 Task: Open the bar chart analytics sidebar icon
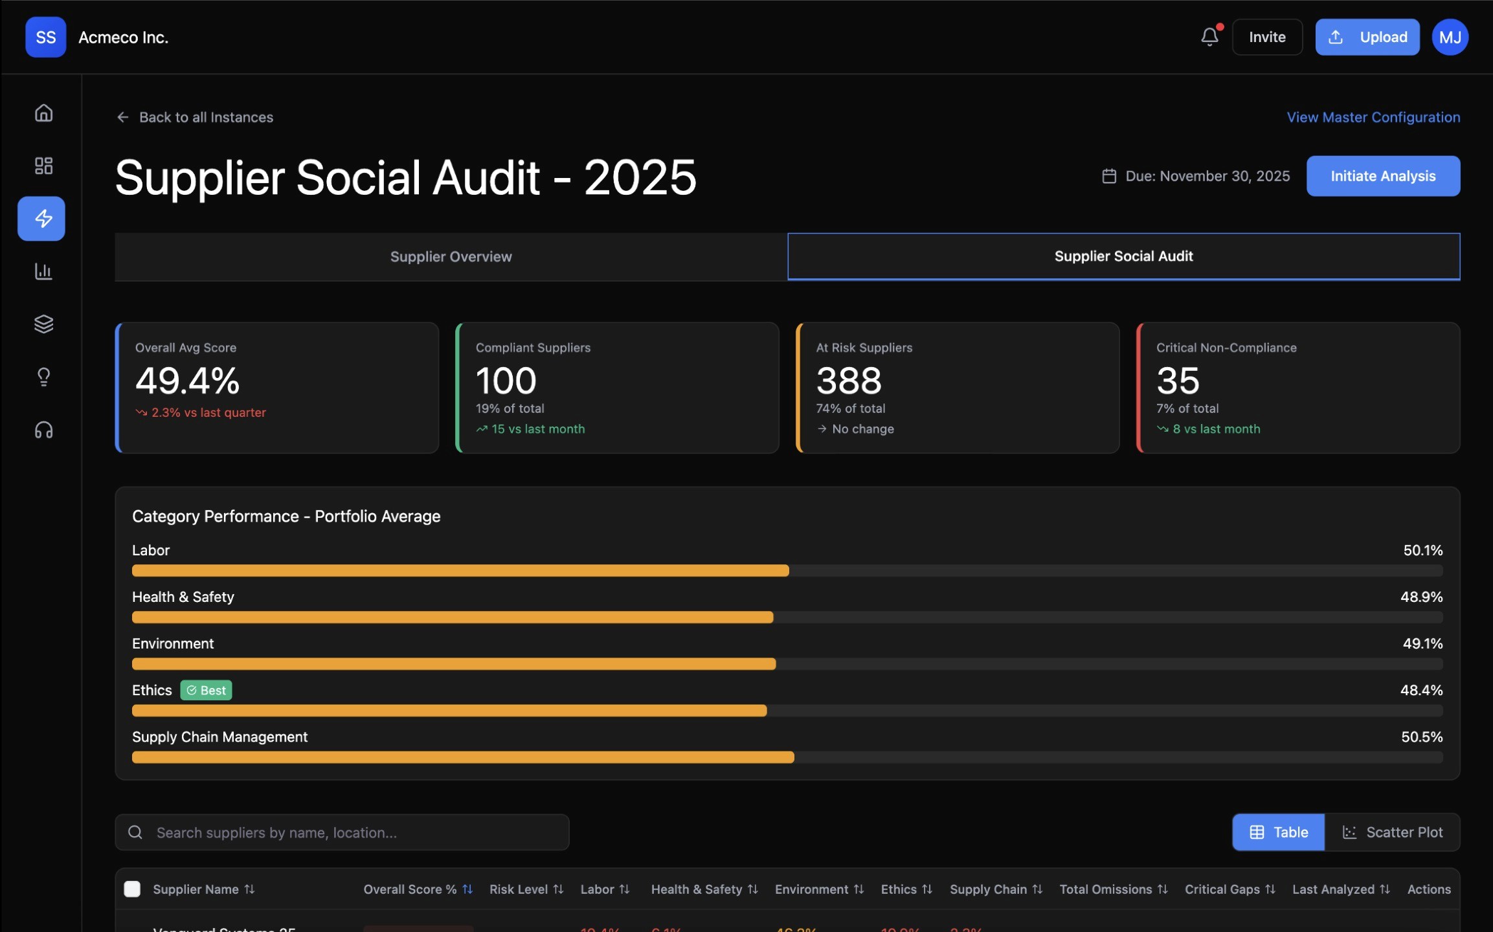(x=43, y=271)
